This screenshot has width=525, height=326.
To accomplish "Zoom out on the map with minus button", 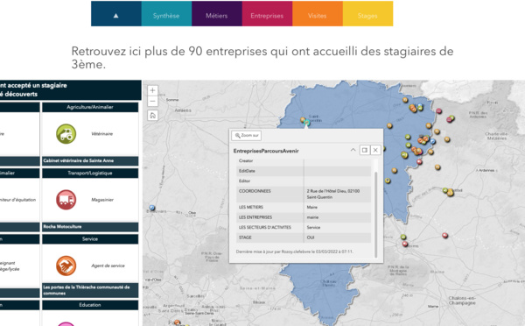I will [x=152, y=101].
